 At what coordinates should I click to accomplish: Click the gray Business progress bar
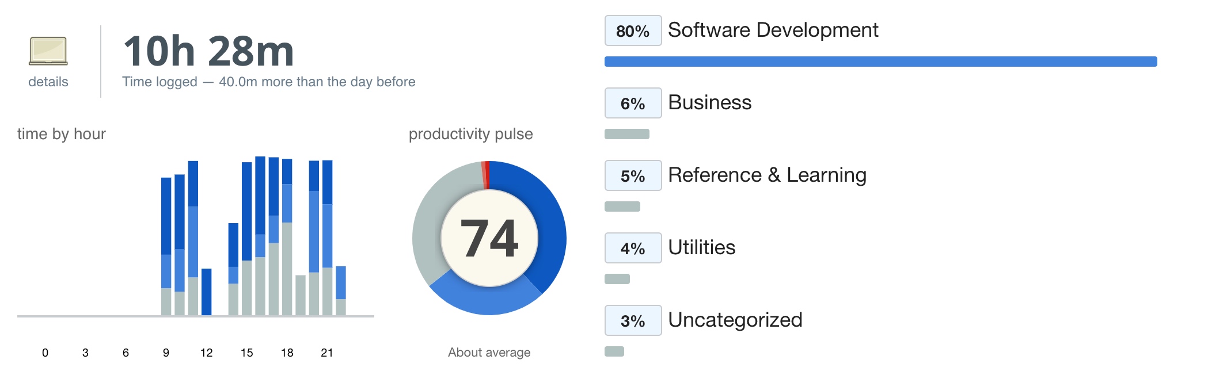coord(626,134)
